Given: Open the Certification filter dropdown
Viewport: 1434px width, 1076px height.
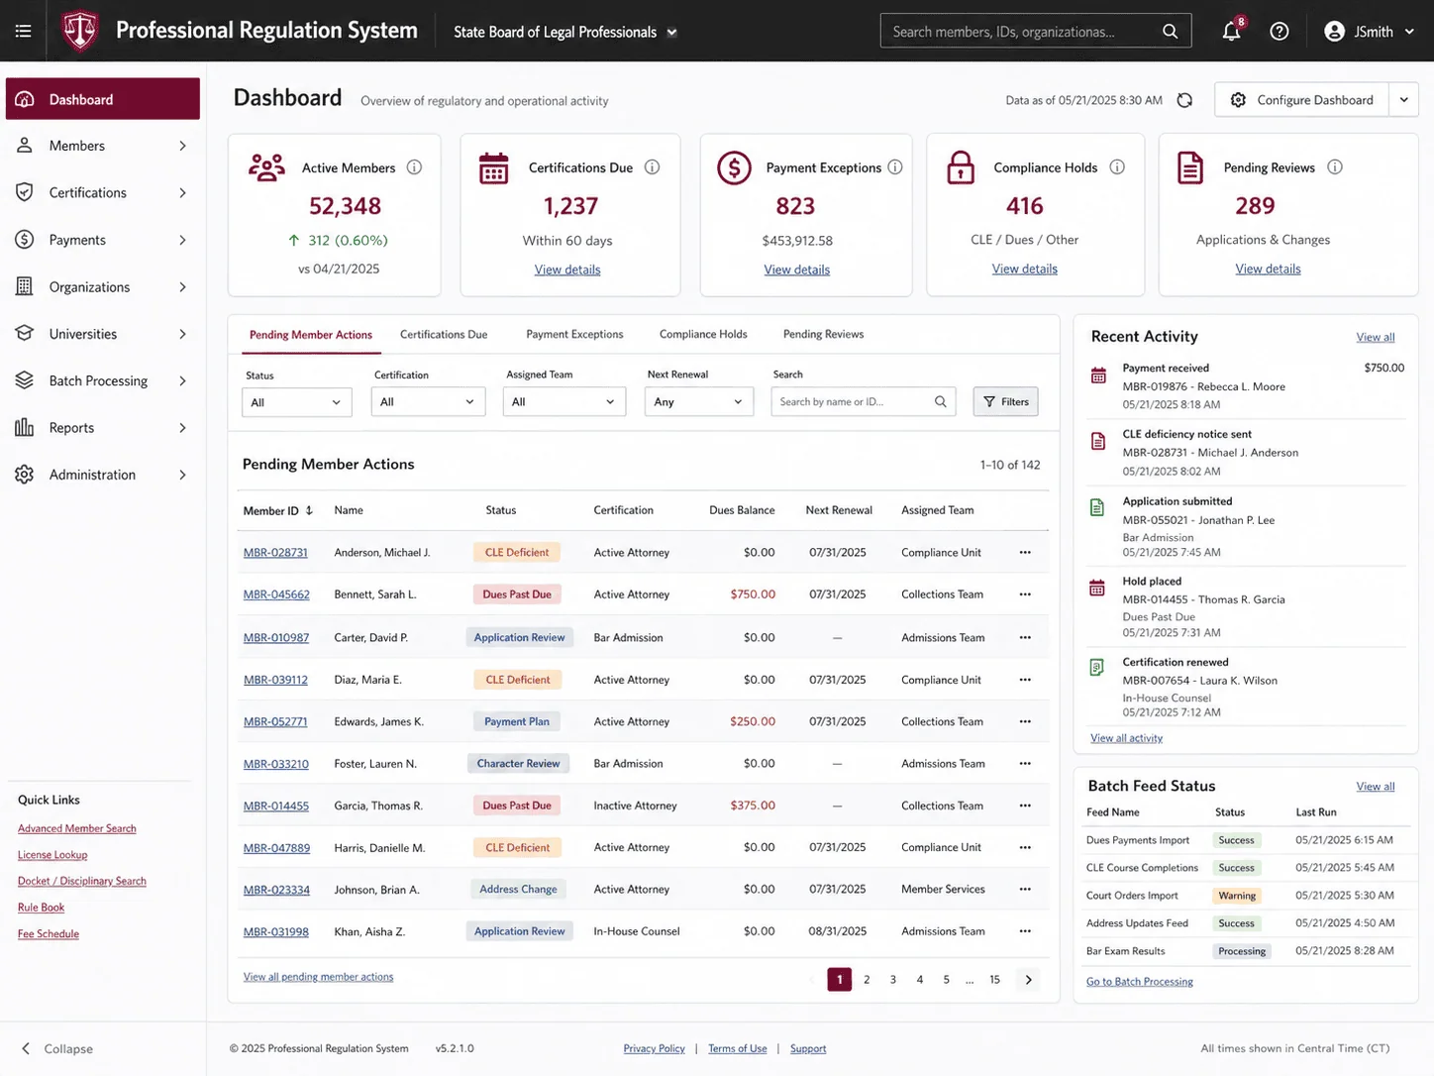Looking at the screenshot, I should tap(428, 402).
